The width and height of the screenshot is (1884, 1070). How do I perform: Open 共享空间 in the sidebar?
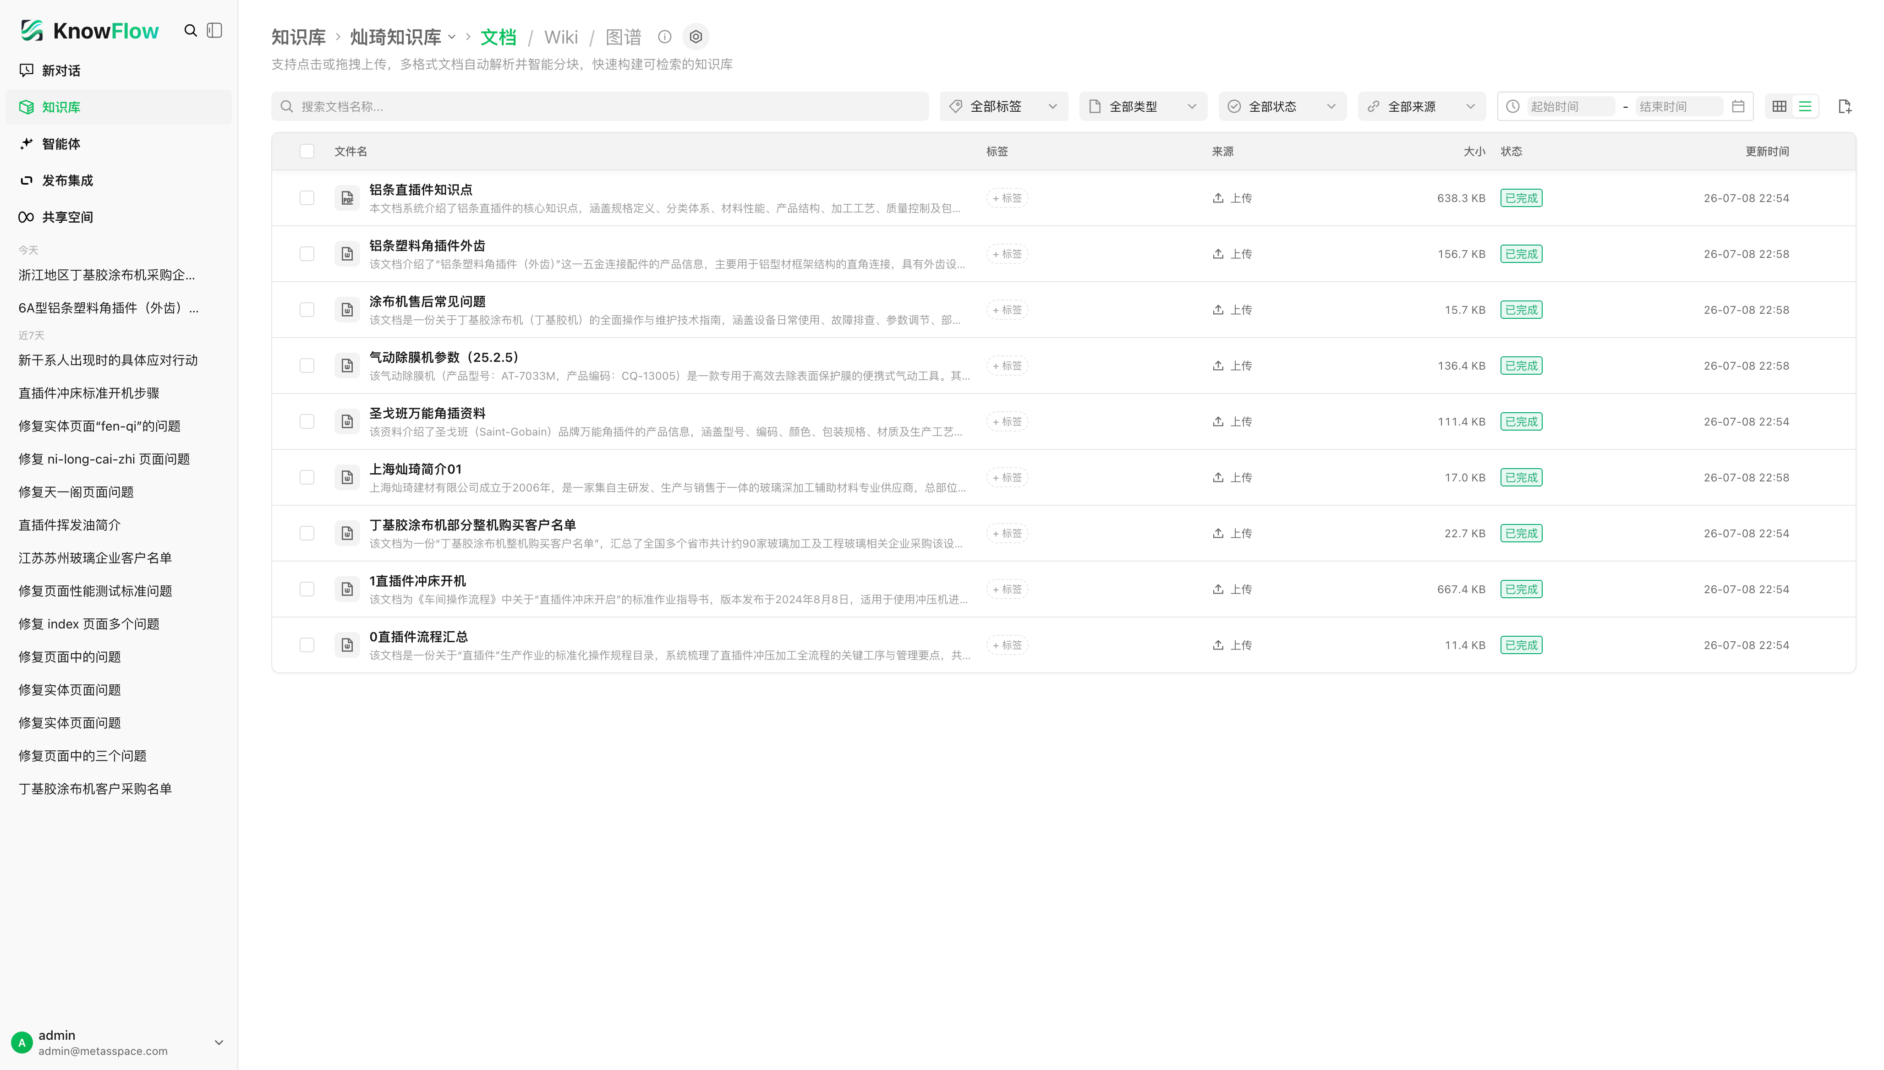pyautogui.click(x=118, y=218)
